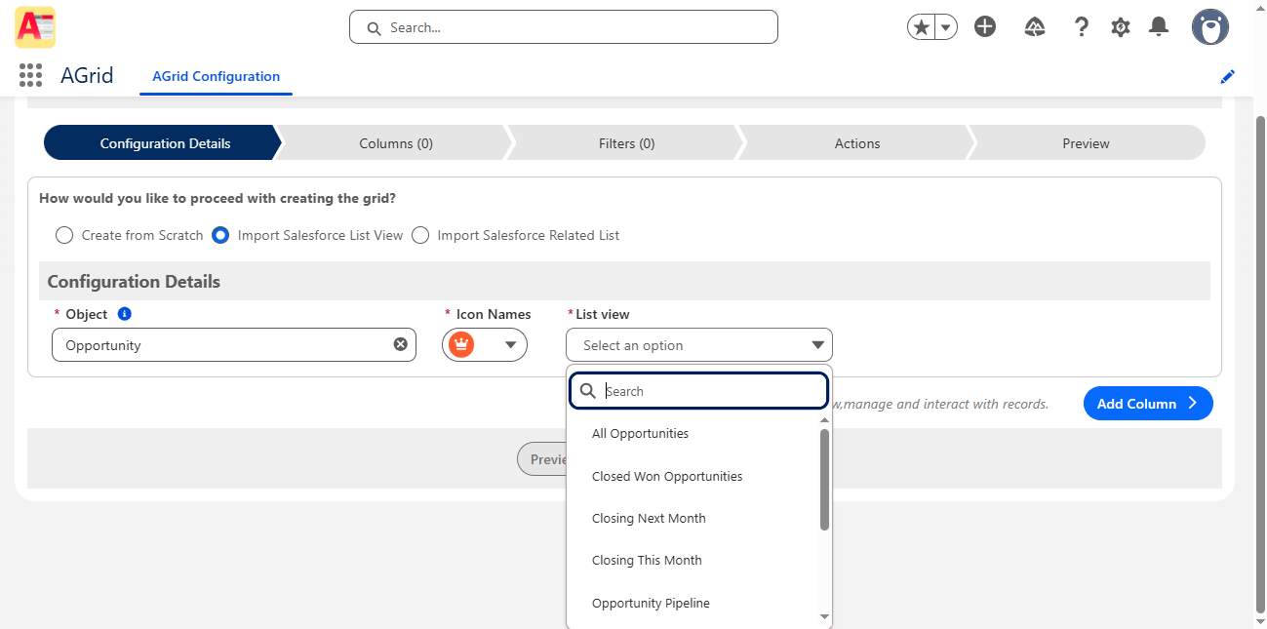Click the dropdown list scroll-up arrow
Image resolution: width=1267 pixels, height=629 pixels.
[x=824, y=420]
